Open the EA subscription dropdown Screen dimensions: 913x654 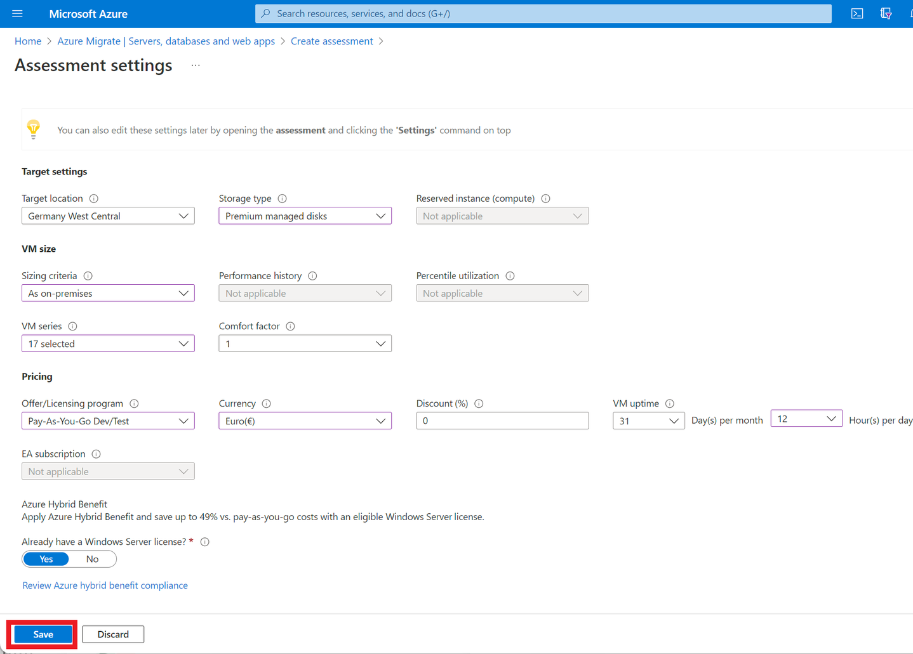(x=108, y=471)
